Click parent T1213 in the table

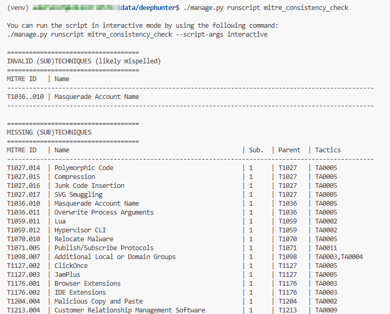pyautogui.click(x=288, y=310)
